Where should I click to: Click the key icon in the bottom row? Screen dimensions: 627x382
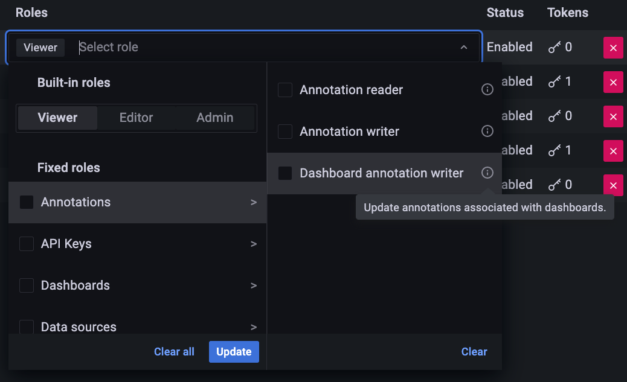(x=553, y=185)
